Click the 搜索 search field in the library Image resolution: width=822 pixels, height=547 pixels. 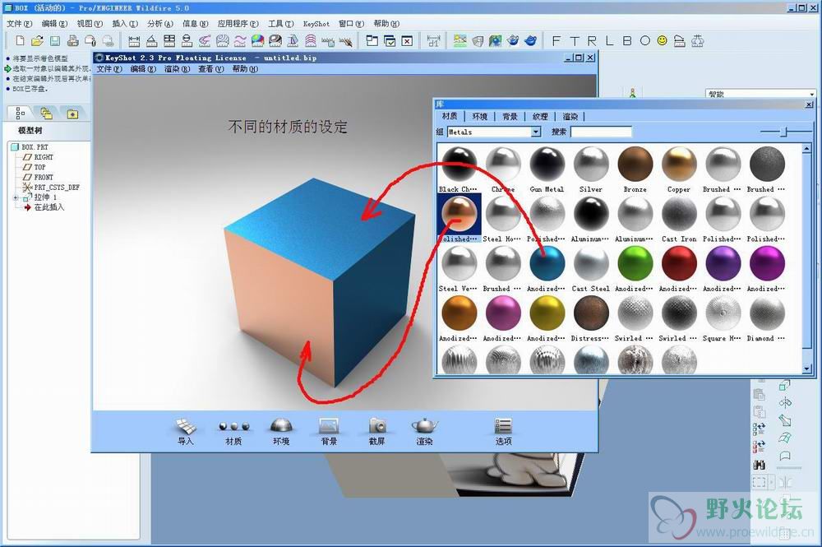(602, 132)
